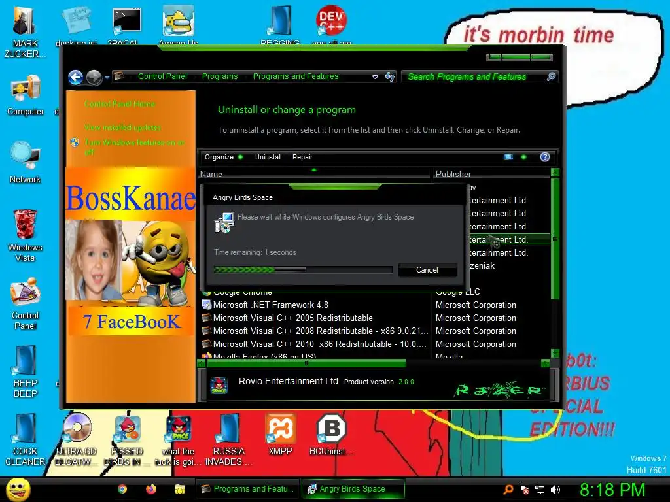Open Turn Windows features on or off
Image resolution: width=670 pixels, height=502 pixels.
134,147
